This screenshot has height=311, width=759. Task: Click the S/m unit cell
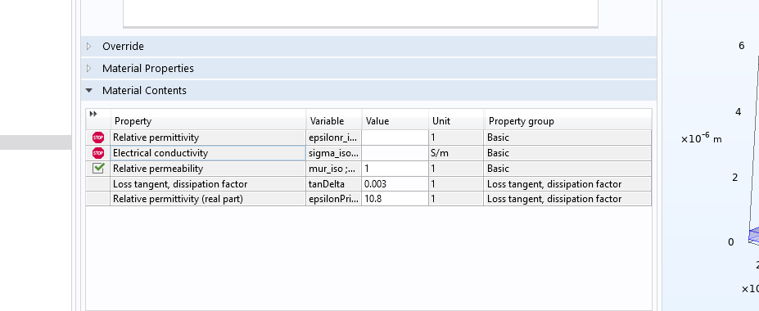click(x=456, y=153)
